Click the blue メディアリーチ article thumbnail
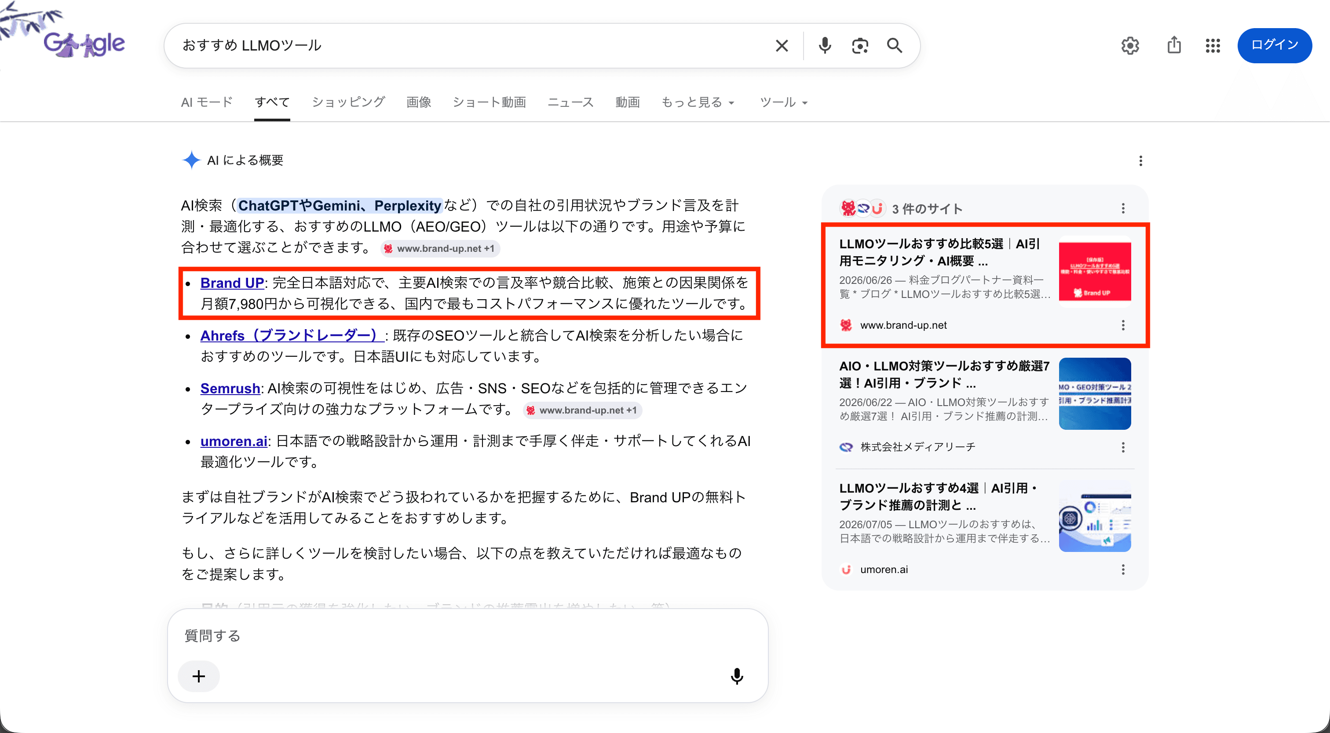Screen dimensions: 1330x733 point(1095,394)
